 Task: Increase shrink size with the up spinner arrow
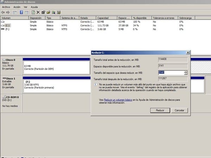pos(186,72)
